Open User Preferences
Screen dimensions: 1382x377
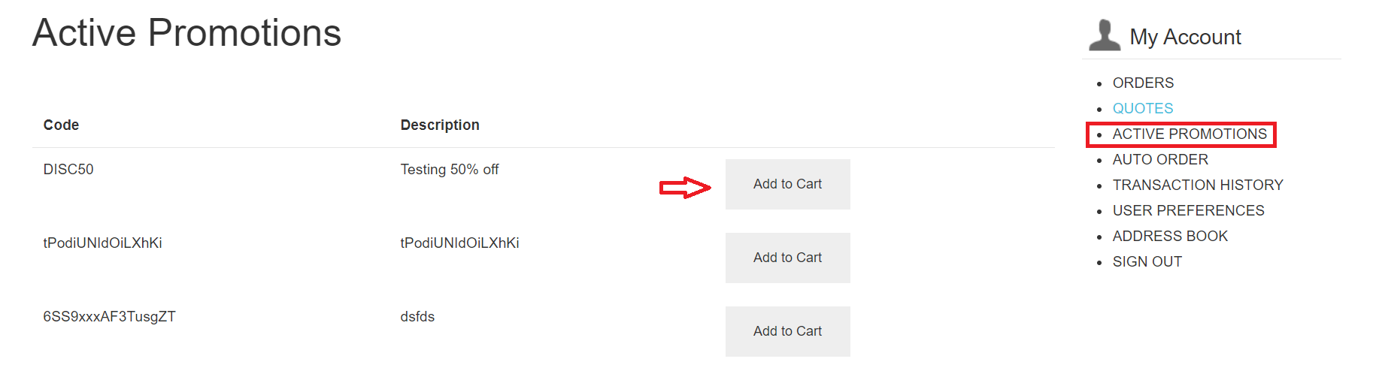pos(1188,210)
